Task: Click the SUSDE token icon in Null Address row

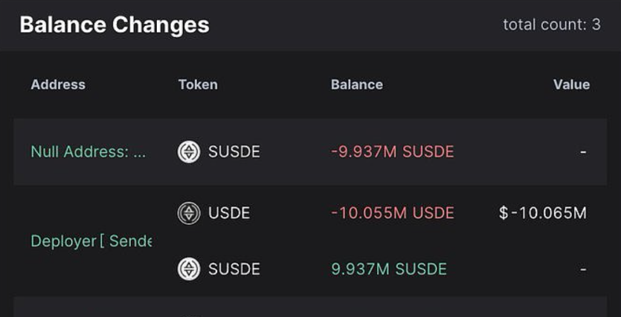Action: [189, 152]
